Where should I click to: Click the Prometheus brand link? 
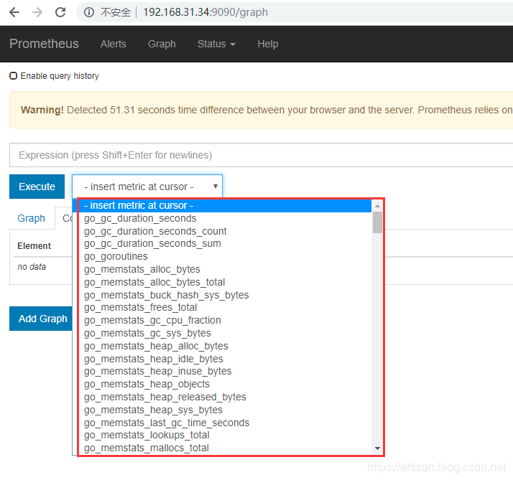(x=44, y=44)
